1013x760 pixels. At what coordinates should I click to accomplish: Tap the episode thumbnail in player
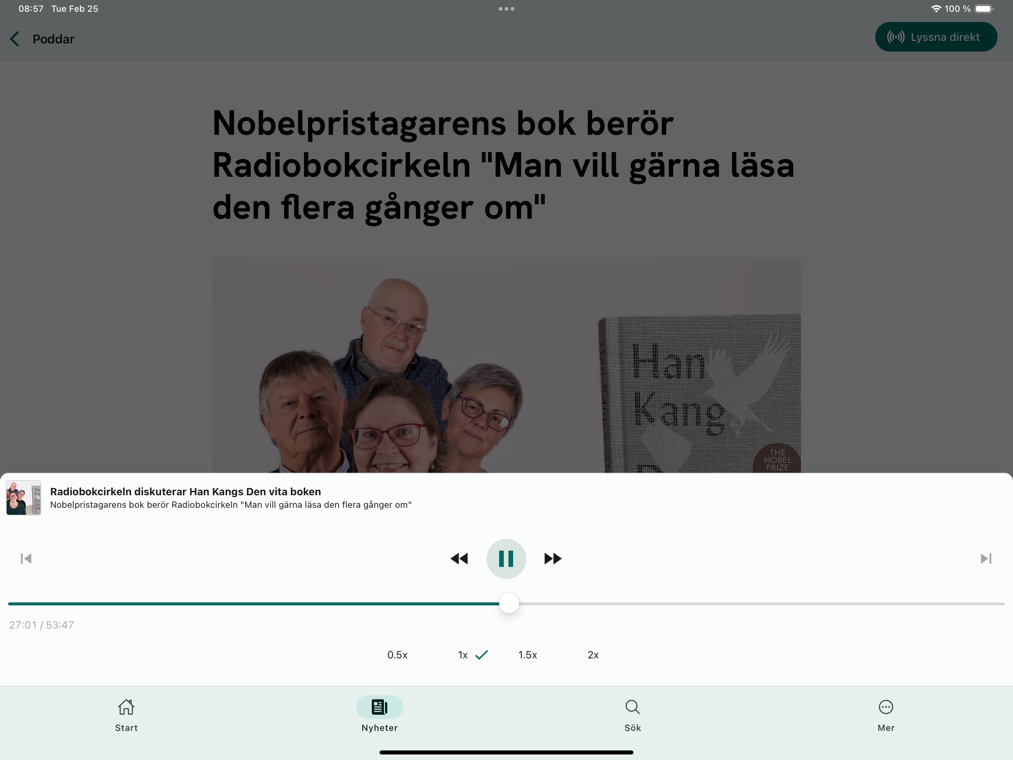pyautogui.click(x=24, y=498)
